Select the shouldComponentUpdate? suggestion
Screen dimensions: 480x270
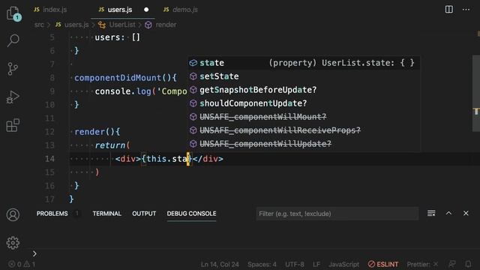point(303,103)
